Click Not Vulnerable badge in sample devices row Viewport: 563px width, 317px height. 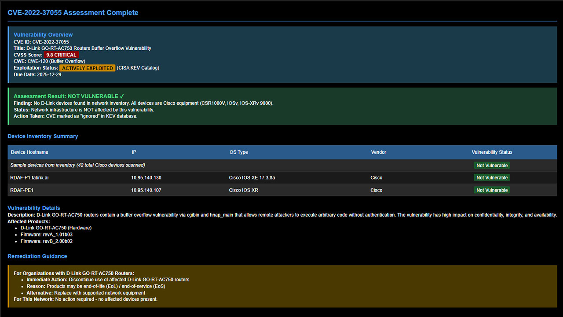[492, 166]
